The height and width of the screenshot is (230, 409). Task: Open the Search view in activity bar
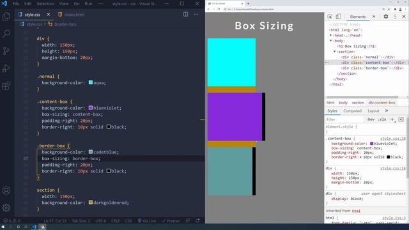[x=6, y=33]
